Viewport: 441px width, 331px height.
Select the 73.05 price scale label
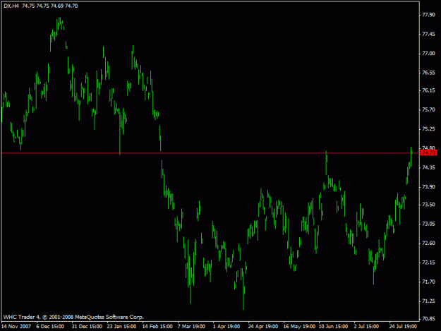tap(428, 224)
